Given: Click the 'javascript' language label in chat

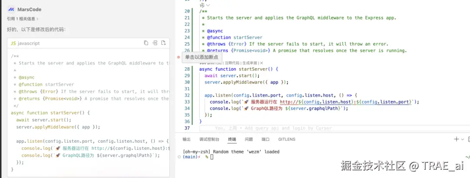Looking at the screenshot, I should point(29,43).
